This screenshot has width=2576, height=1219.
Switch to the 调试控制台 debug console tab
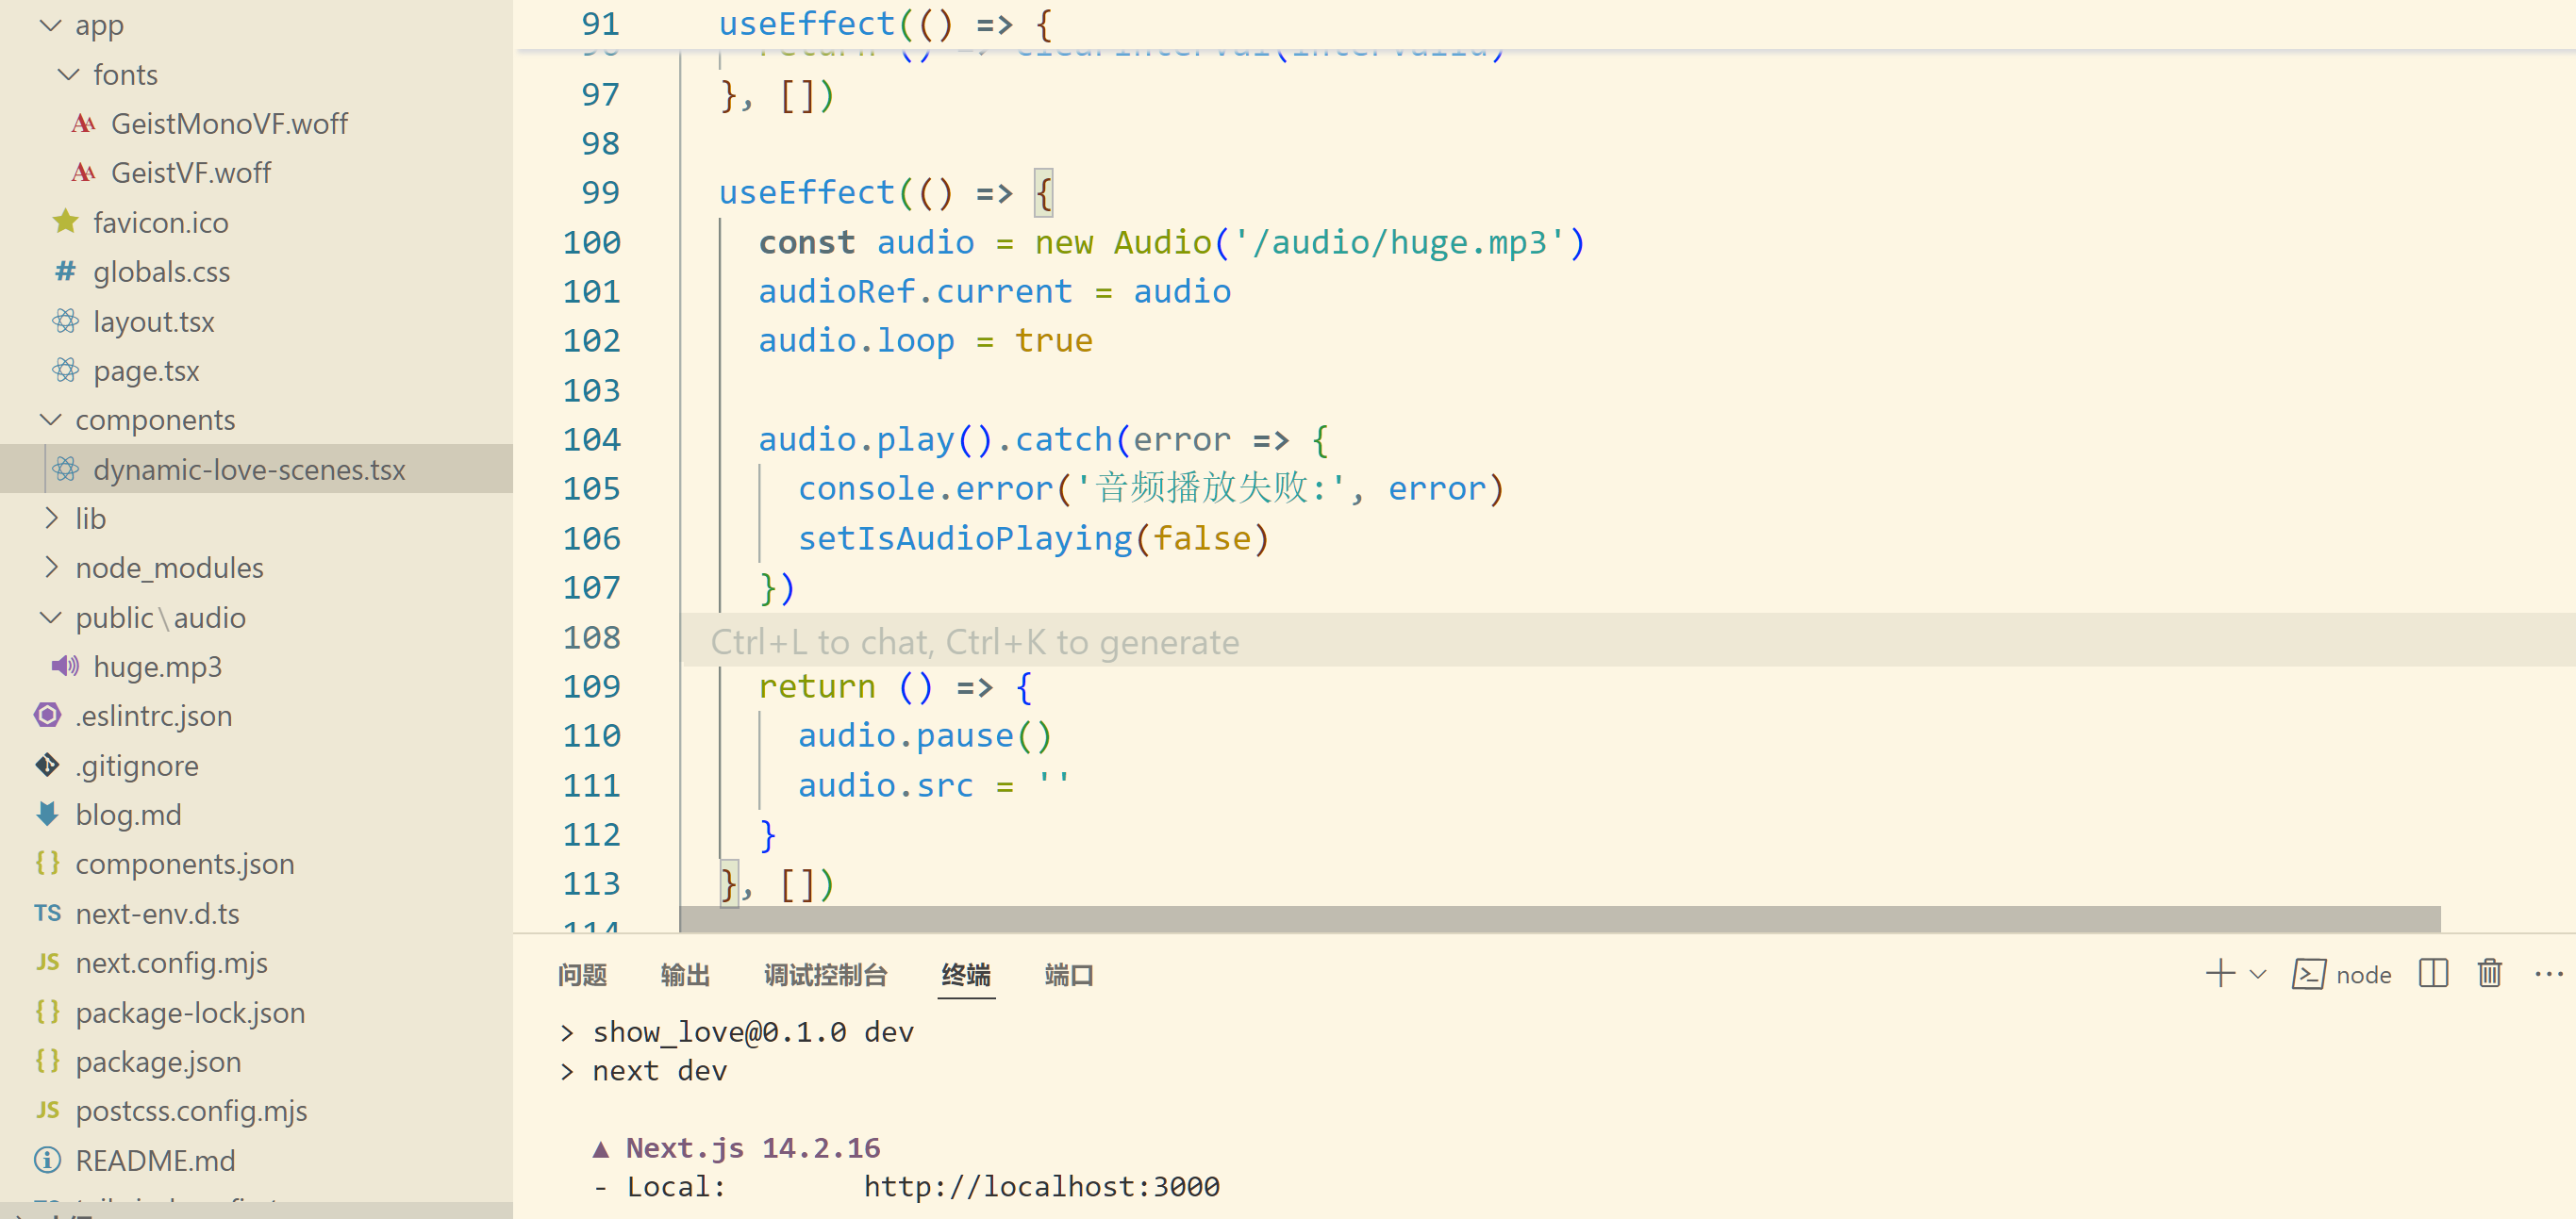(x=825, y=974)
